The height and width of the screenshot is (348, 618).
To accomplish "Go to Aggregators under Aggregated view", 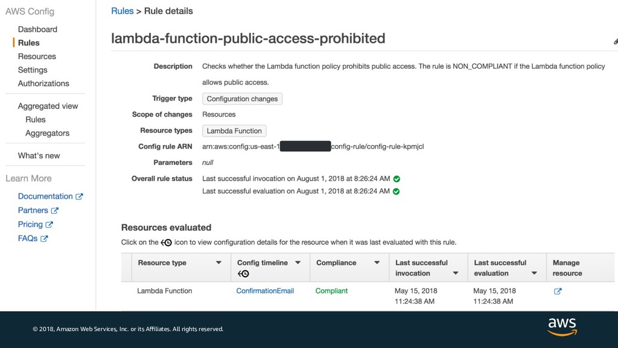I will tap(47, 133).
